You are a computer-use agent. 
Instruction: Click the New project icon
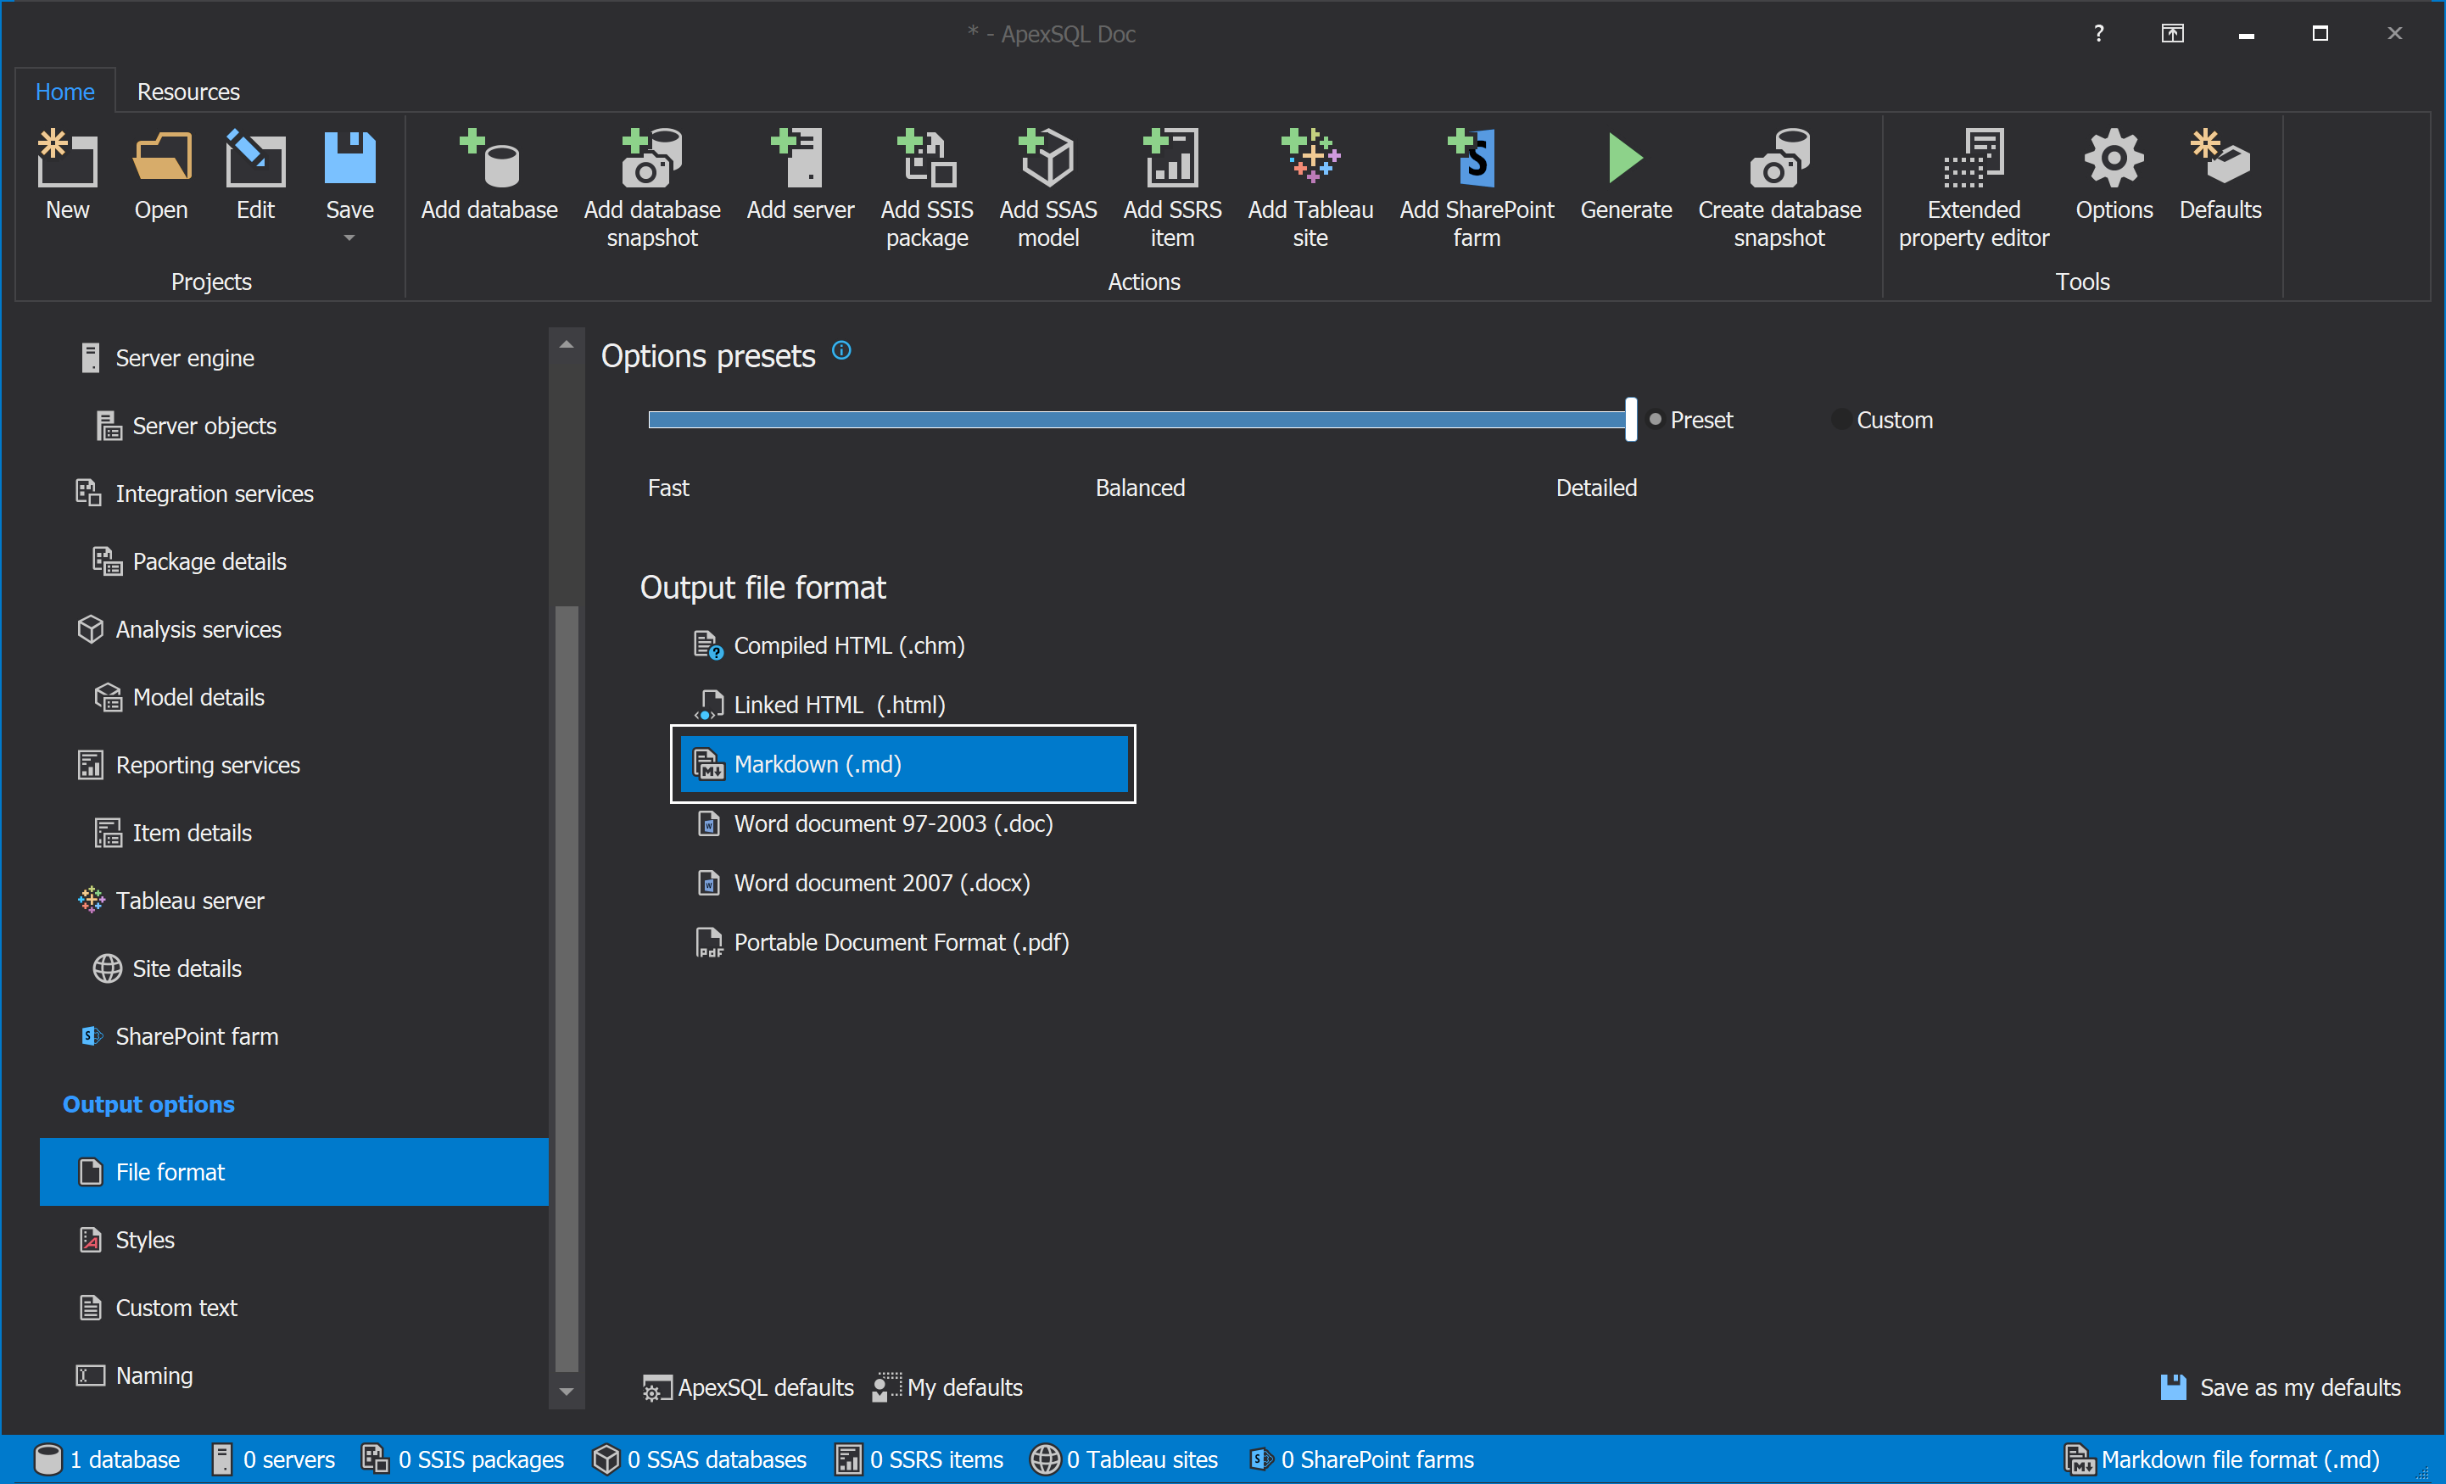coord(66,159)
